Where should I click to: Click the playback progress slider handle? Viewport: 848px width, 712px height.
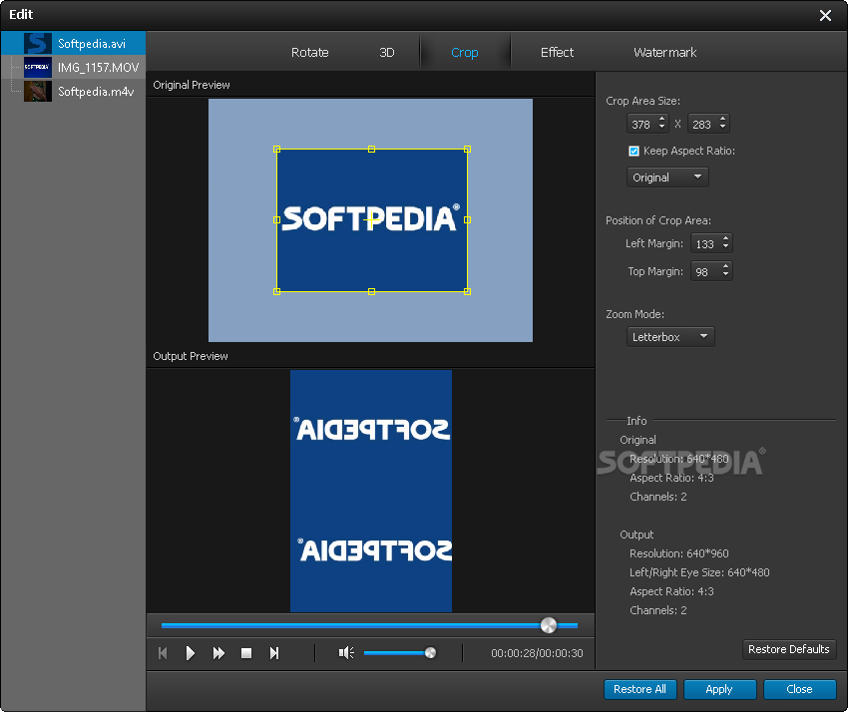549,625
